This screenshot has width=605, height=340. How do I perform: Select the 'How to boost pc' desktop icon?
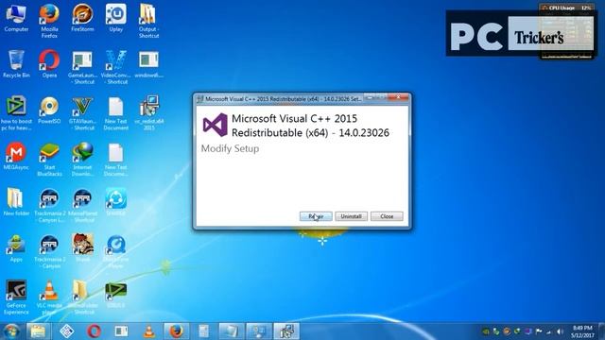pos(16,113)
